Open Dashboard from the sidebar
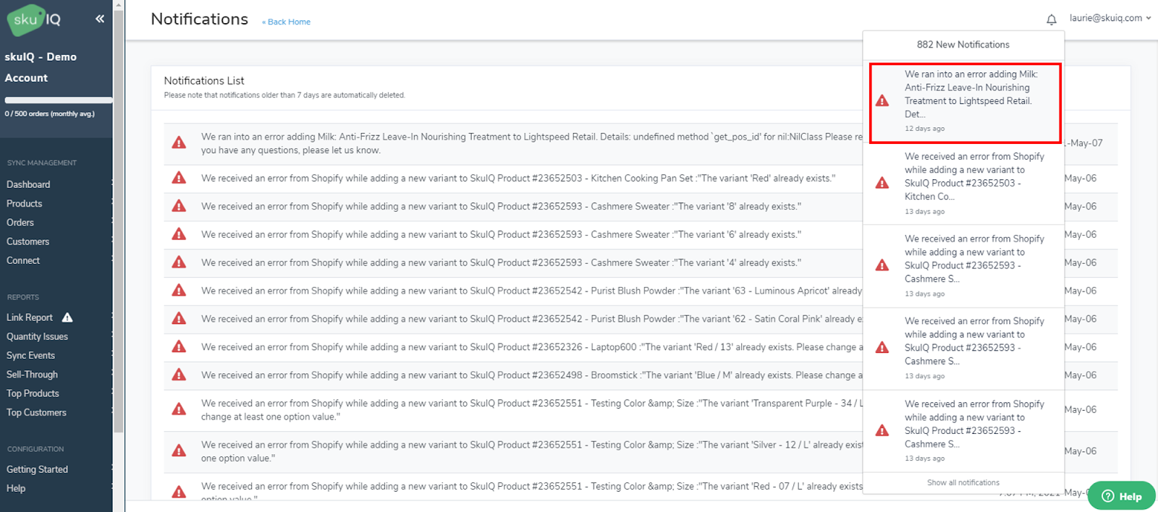 pos(28,184)
